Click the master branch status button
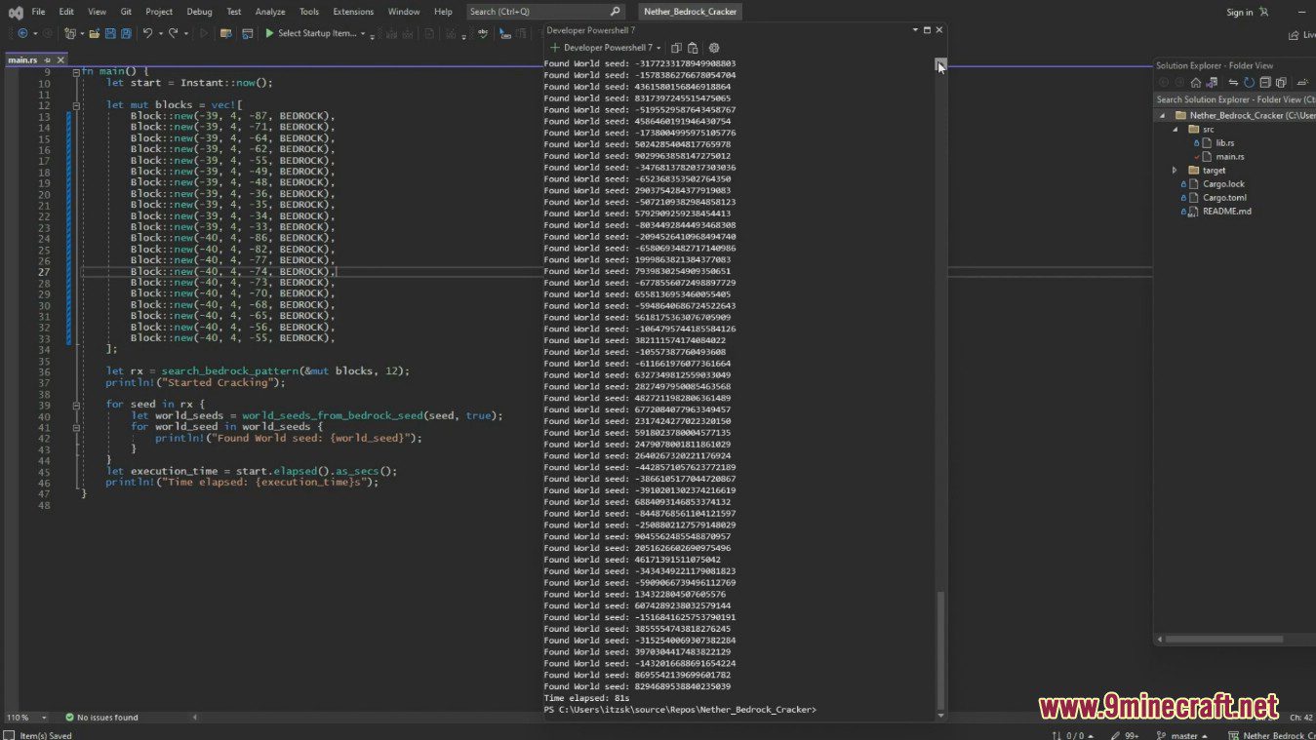The image size is (1316, 740). click(1181, 735)
